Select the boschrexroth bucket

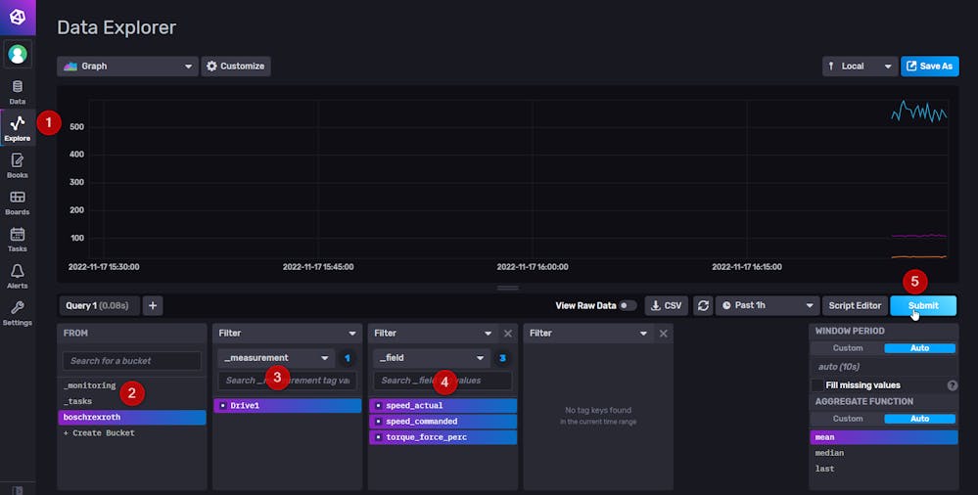click(132, 417)
